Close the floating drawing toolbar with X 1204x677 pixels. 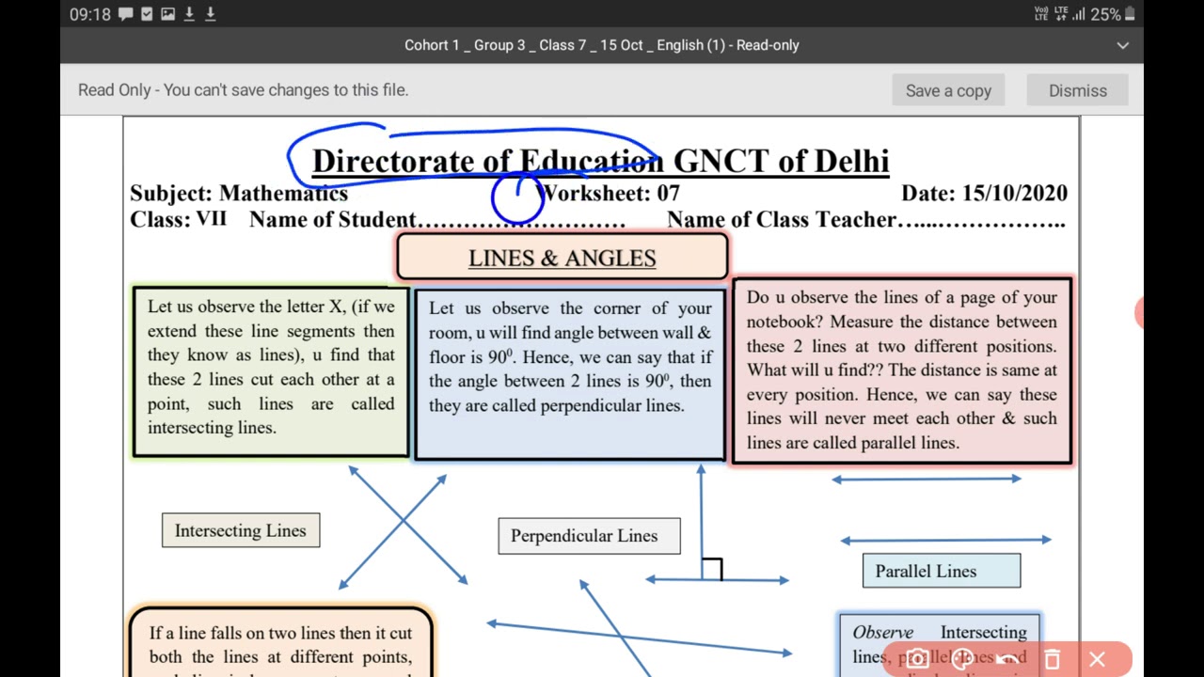click(1097, 659)
